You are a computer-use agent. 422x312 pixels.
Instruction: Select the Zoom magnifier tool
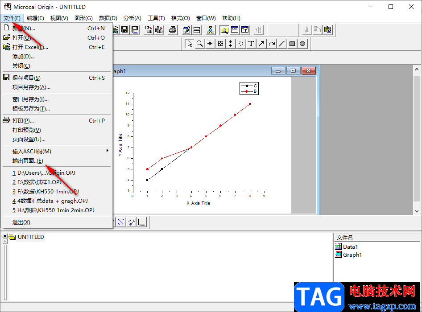point(200,44)
